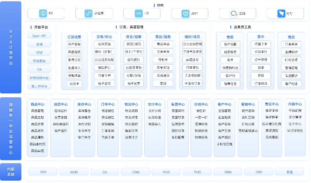
Task: Click the 批量导入 box
Action: tap(74, 68)
